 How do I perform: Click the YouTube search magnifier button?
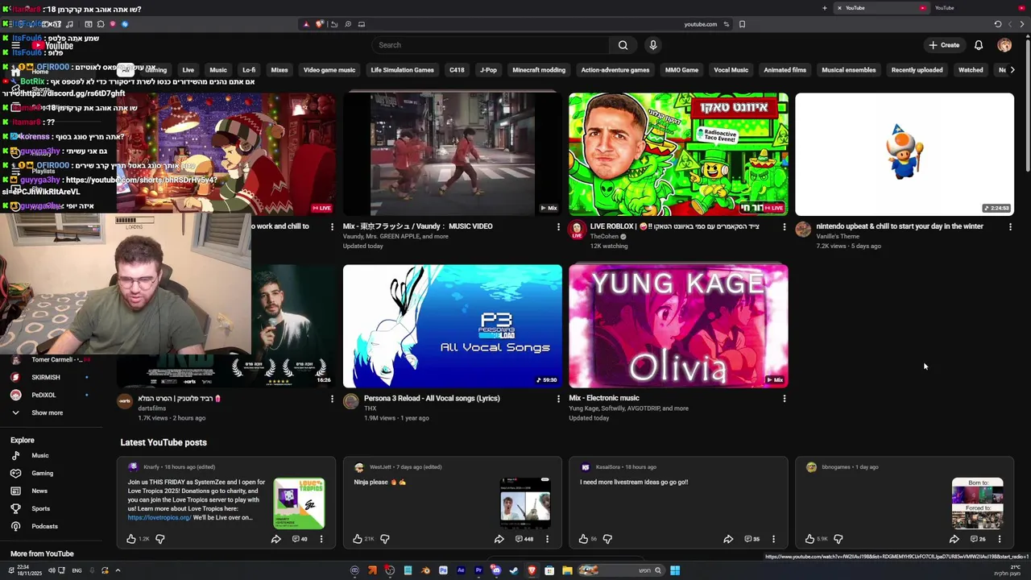pos(623,45)
